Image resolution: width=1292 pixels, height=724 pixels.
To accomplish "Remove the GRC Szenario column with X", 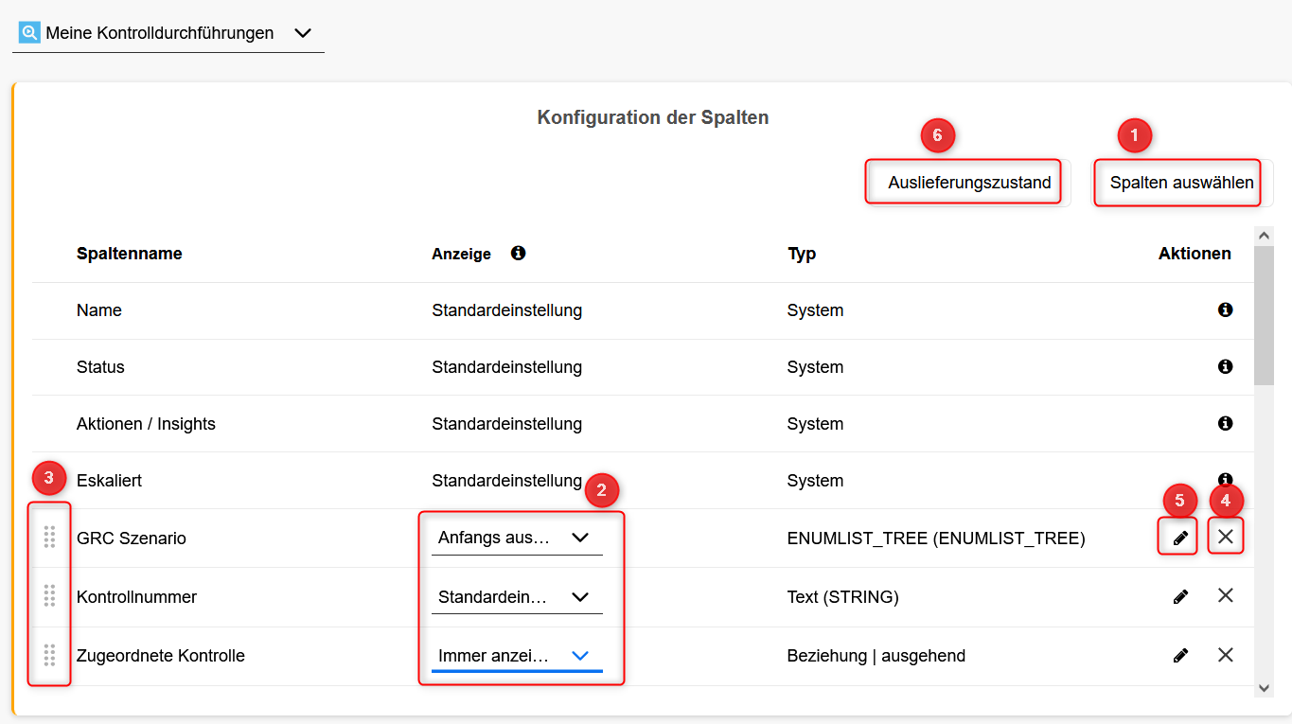I will [x=1225, y=537].
